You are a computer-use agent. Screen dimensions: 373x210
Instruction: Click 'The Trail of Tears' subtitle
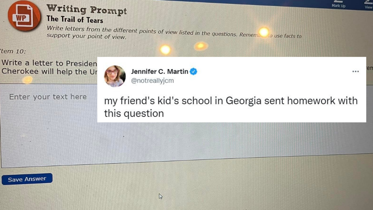(75, 20)
